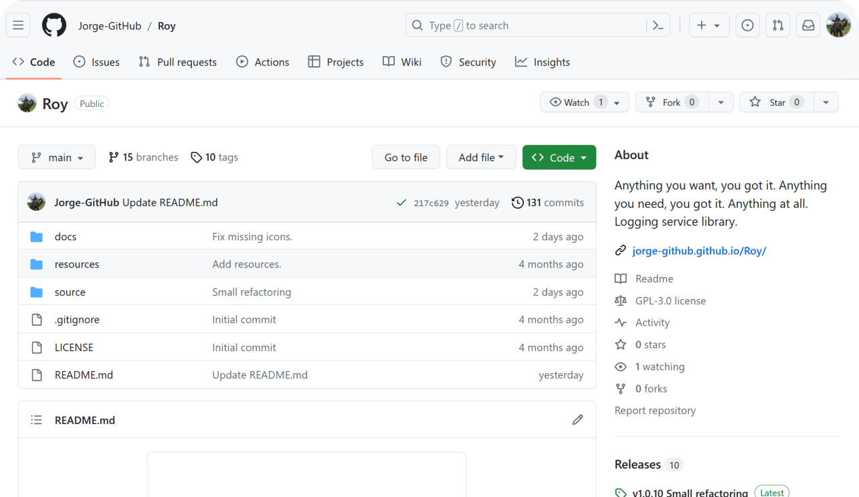859x497 pixels.
Task: Open the Projects tab
Action: point(336,62)
